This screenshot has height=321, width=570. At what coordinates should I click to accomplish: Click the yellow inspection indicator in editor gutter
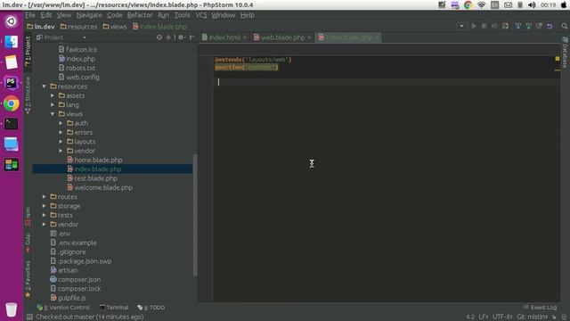[x=558, y=59]
